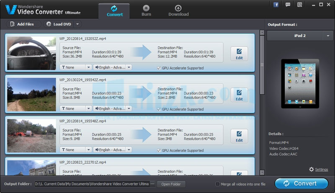The image size is (335, 193).
Task: Maximize the Video Converter window
Action: coord(321,5)
